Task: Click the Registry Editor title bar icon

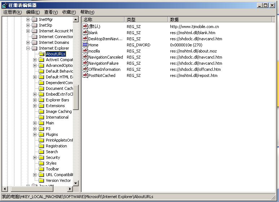Action: (x=4, y=5)
